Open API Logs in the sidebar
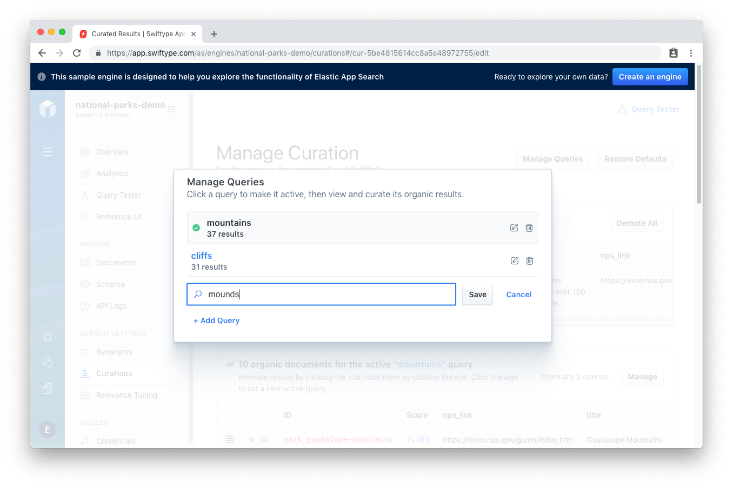Image resolution: width=733 pixels, height=488 pixels. (111, 306)
